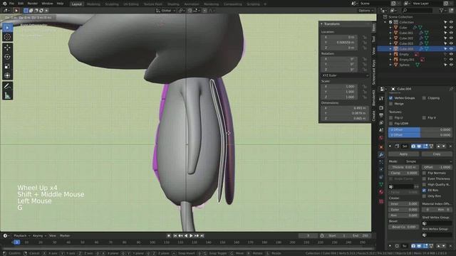Open the Object Data properties tab icon
Viewport: 456px width, 256px height.
click(x=381, y=184)
